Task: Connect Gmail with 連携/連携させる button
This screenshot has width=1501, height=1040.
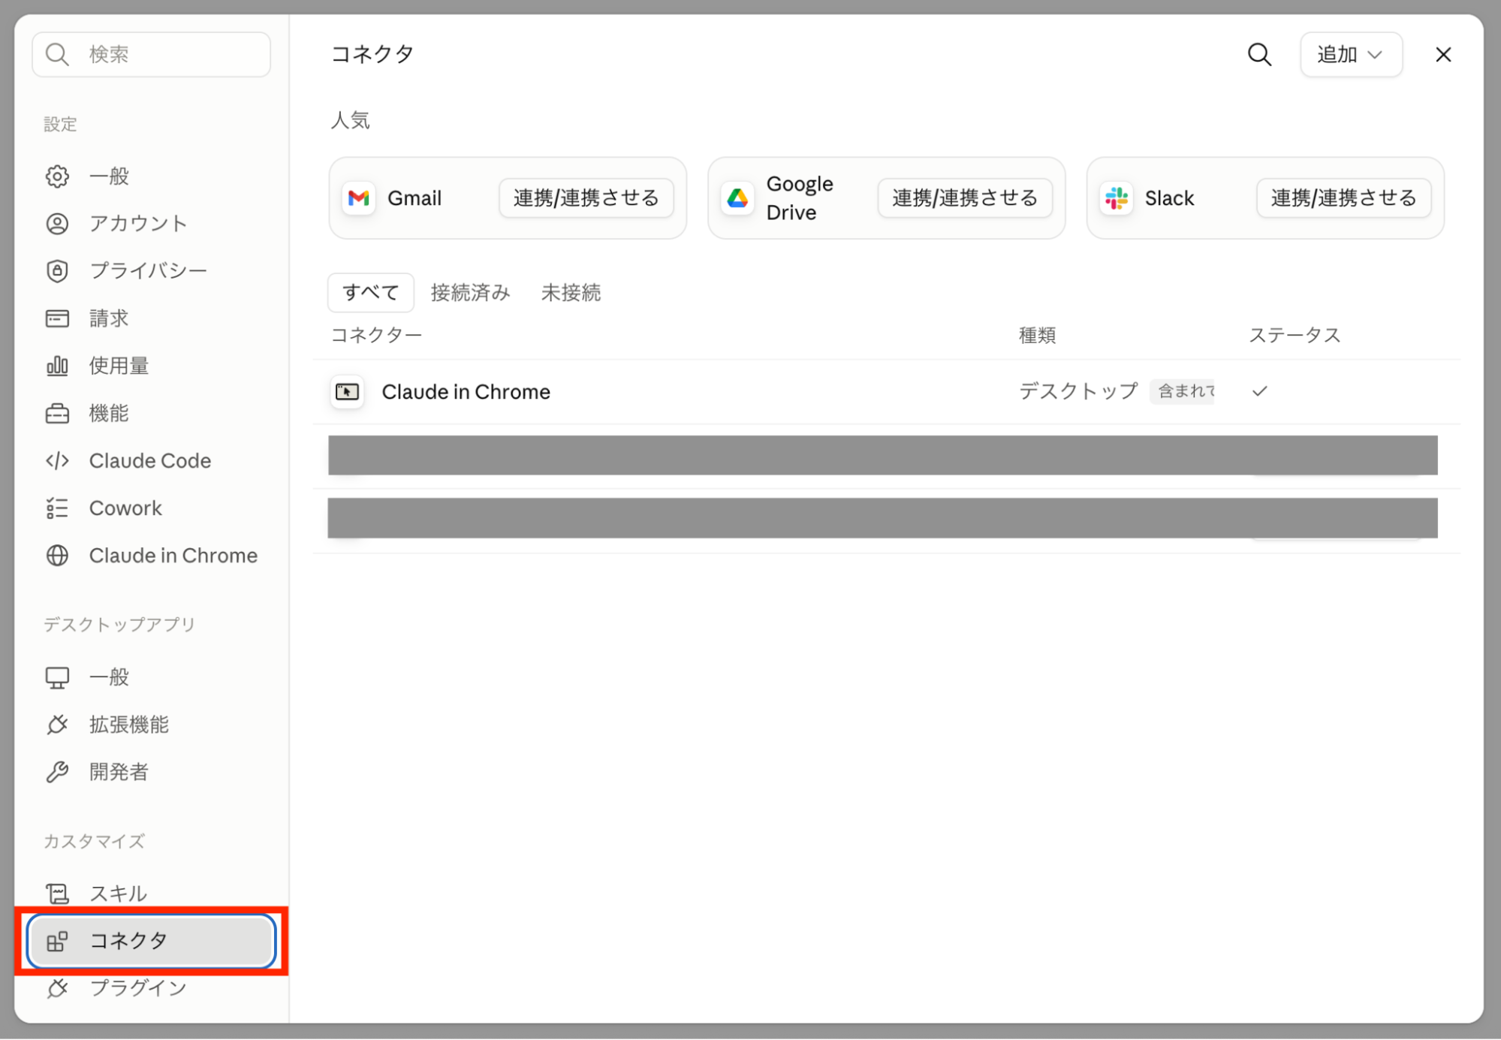Action: click(586, 198)
